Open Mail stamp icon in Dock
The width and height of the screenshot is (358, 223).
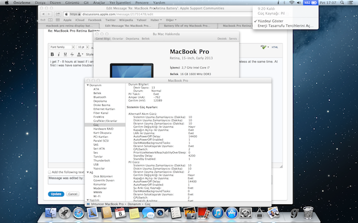[93, 213]
